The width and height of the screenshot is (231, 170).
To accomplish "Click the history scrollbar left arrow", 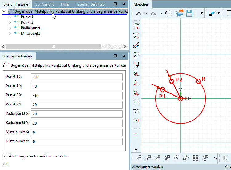I will pyautogui.click(x=3, y=46).
